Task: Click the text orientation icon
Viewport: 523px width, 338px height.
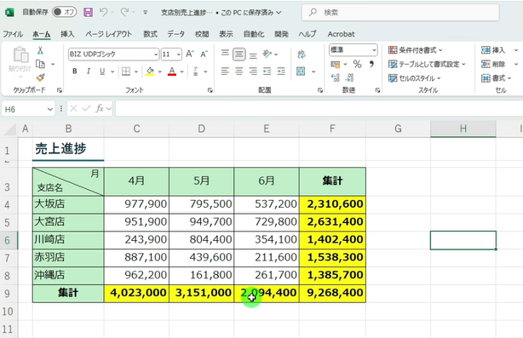Action: click(x=267, y=54)
